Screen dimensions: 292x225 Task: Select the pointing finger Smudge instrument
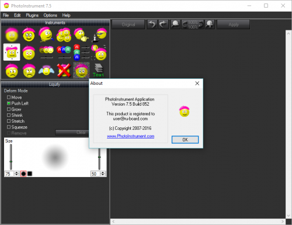point(81,34)
